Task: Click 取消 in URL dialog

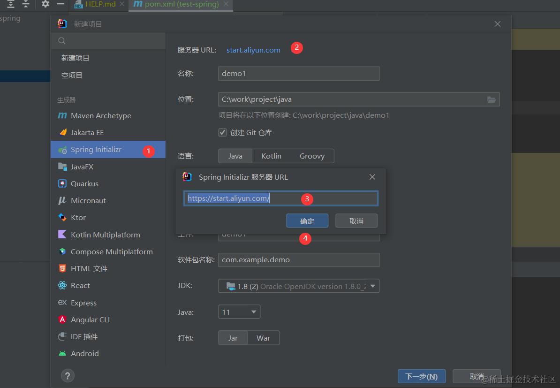Action: [x=356, y=221]
